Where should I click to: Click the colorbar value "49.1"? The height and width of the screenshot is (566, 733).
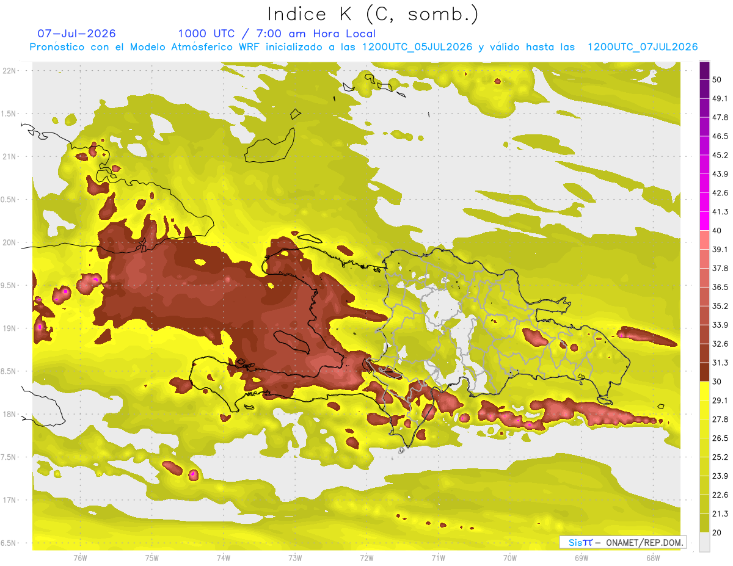pos(720,98)
